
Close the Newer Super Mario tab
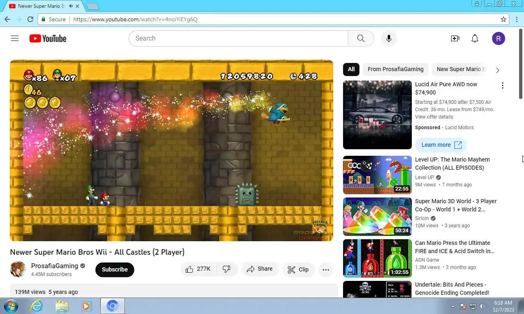[77, 6]
